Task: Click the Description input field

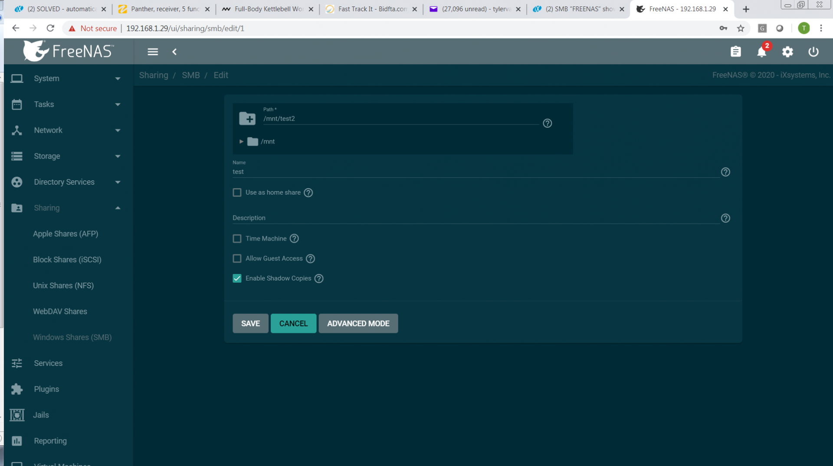Action: [x=476, y=218]
